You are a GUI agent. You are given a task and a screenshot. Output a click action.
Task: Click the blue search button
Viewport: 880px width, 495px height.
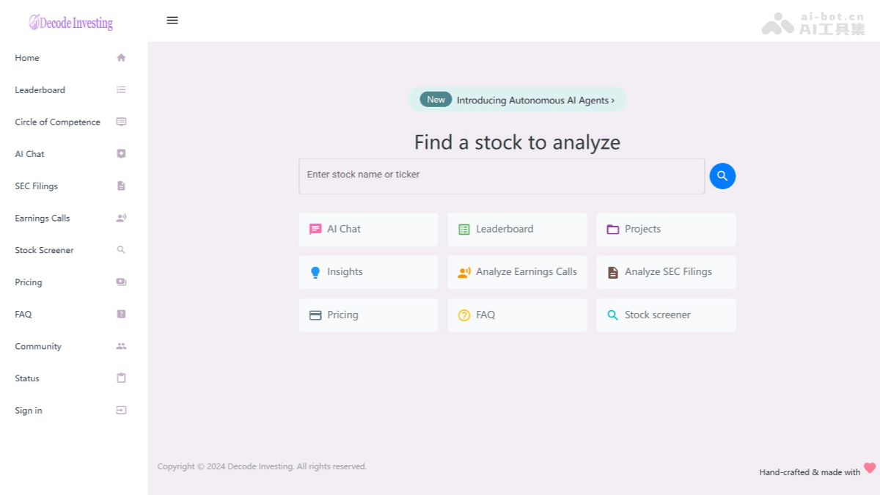tap(722, 176)
